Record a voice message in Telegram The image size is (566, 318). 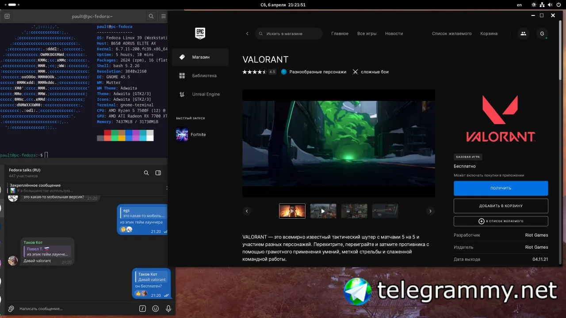pyautogui.click(x=168, y=309)
